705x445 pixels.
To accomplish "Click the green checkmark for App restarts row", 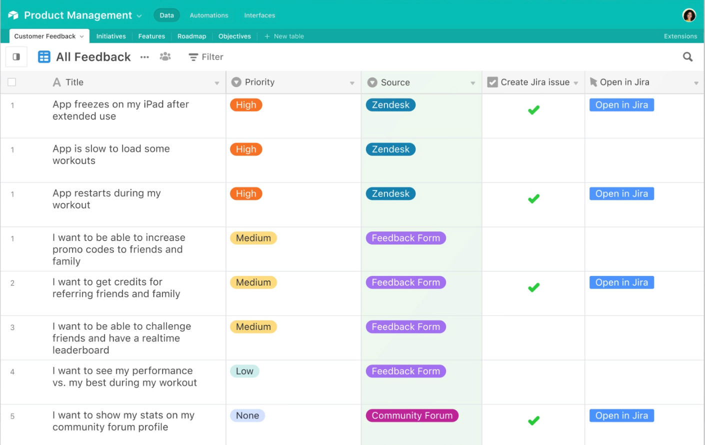I will (x=533, y=198).
